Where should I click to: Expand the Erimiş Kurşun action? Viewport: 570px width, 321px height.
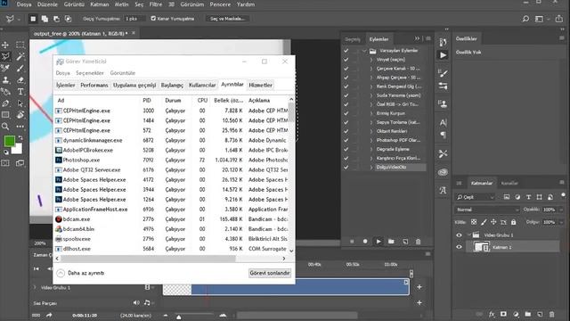coord(371,113)
